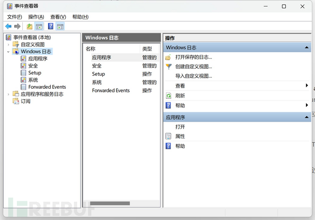Image resolution: width=315 pixels, height=220 pixels.
Task: Select Forwarded Events in the tree
Action: [47, 87]
